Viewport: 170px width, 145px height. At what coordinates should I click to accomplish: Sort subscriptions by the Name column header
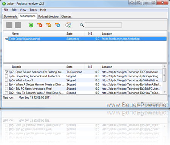point(34,34)
